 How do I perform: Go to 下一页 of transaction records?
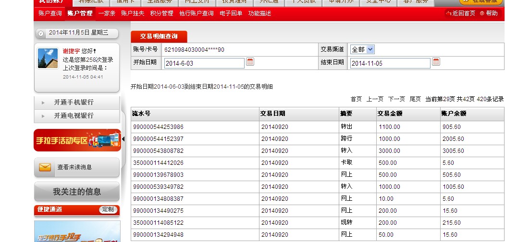[396, 99]
